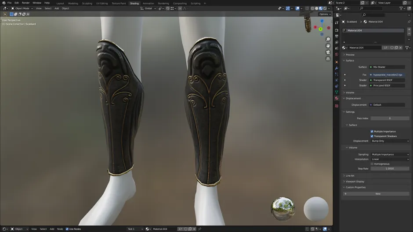Click the green Y axis on navigation gizmo
413x232 pixels.
(321, 29)
